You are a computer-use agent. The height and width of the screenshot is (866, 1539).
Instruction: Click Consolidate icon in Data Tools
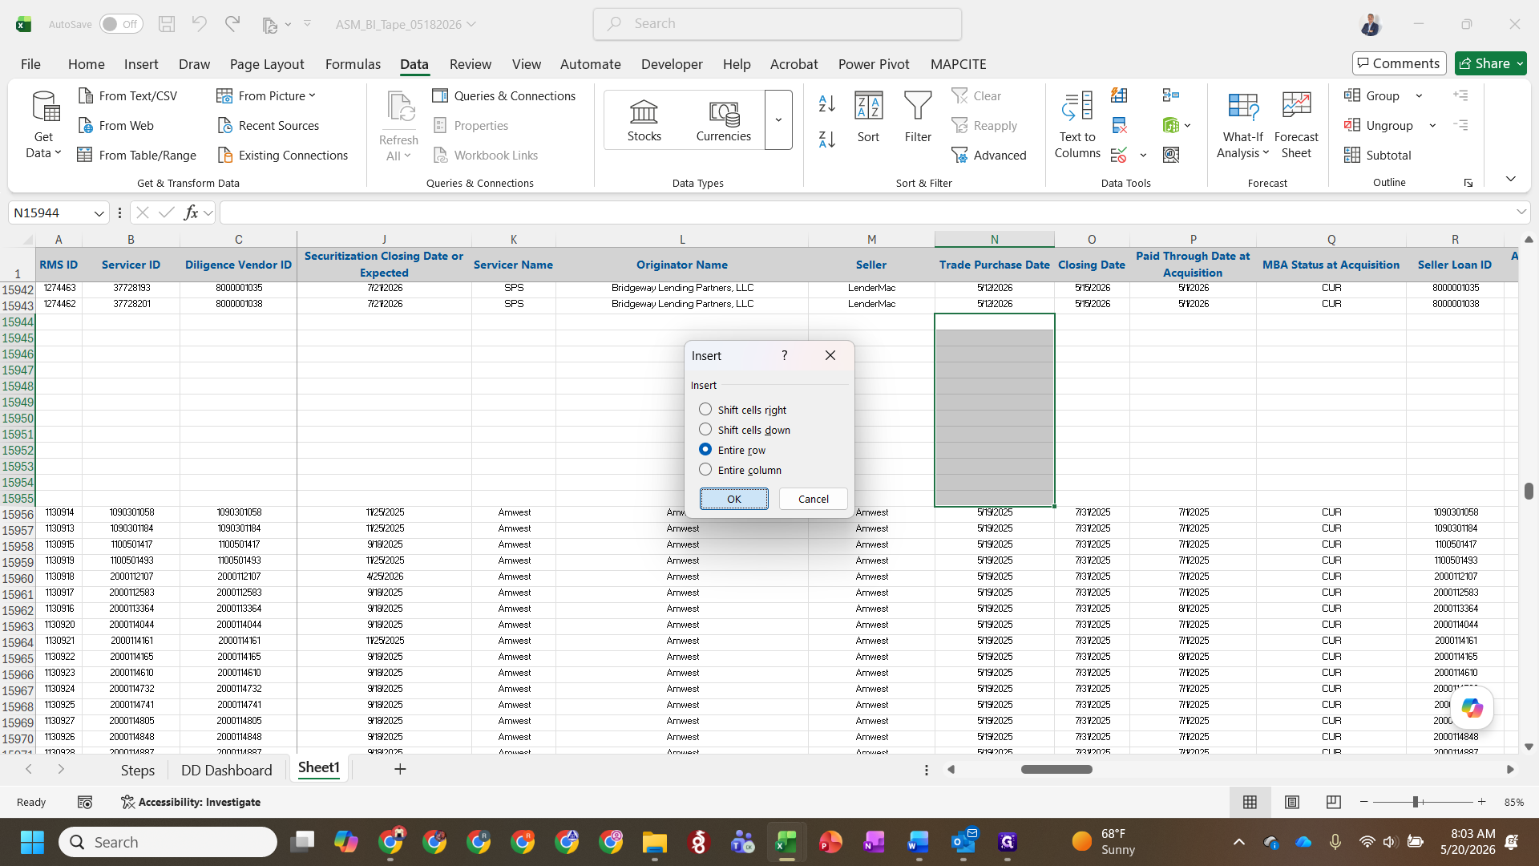pyautogui.click(x=1170, y=95)
